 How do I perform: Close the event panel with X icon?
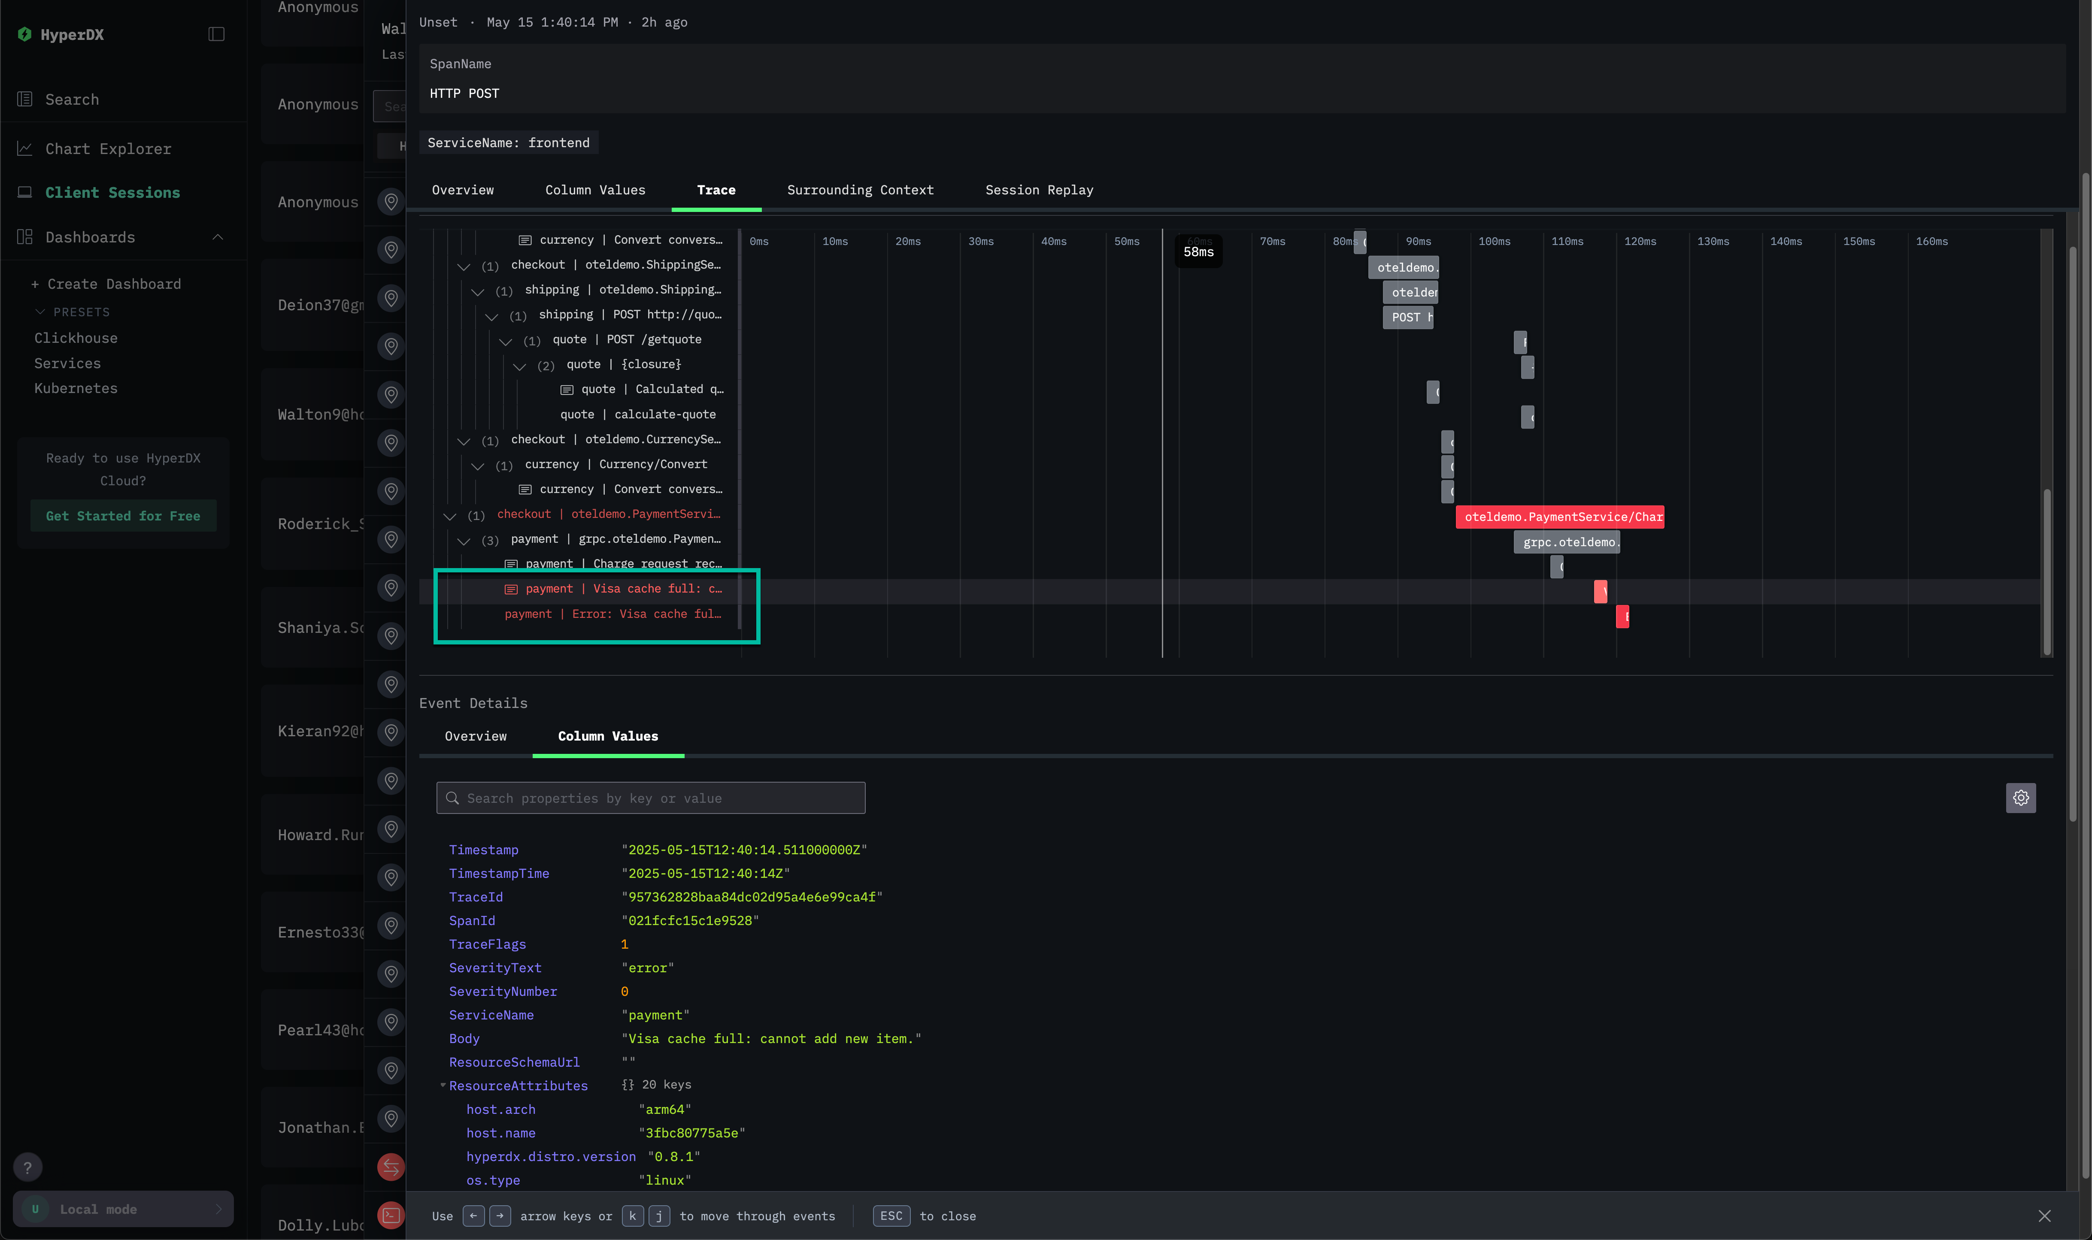2044,1216
